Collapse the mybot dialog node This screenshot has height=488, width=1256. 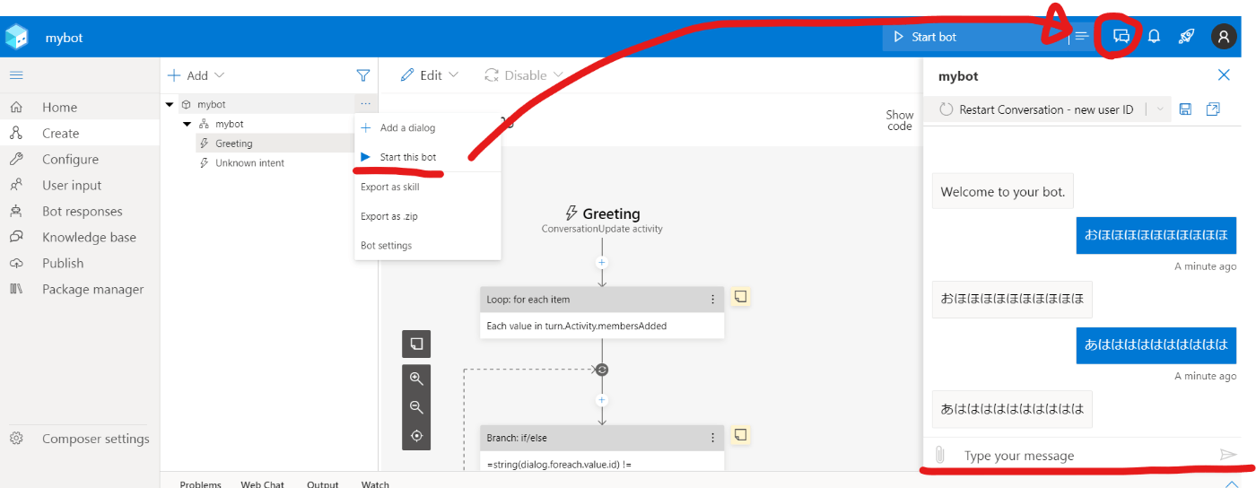tap(188, 124)
